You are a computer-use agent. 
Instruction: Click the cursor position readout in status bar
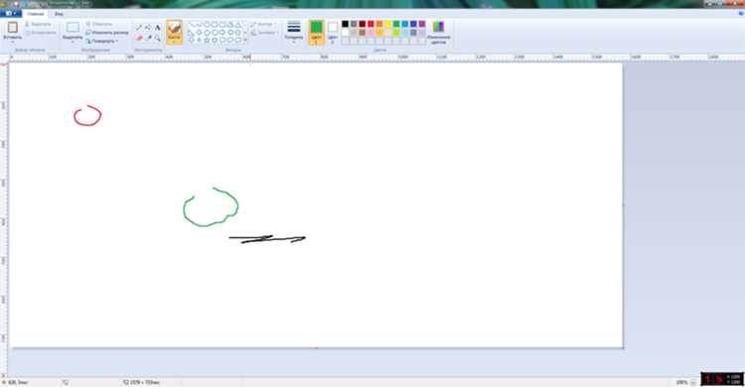coord(15,382)
